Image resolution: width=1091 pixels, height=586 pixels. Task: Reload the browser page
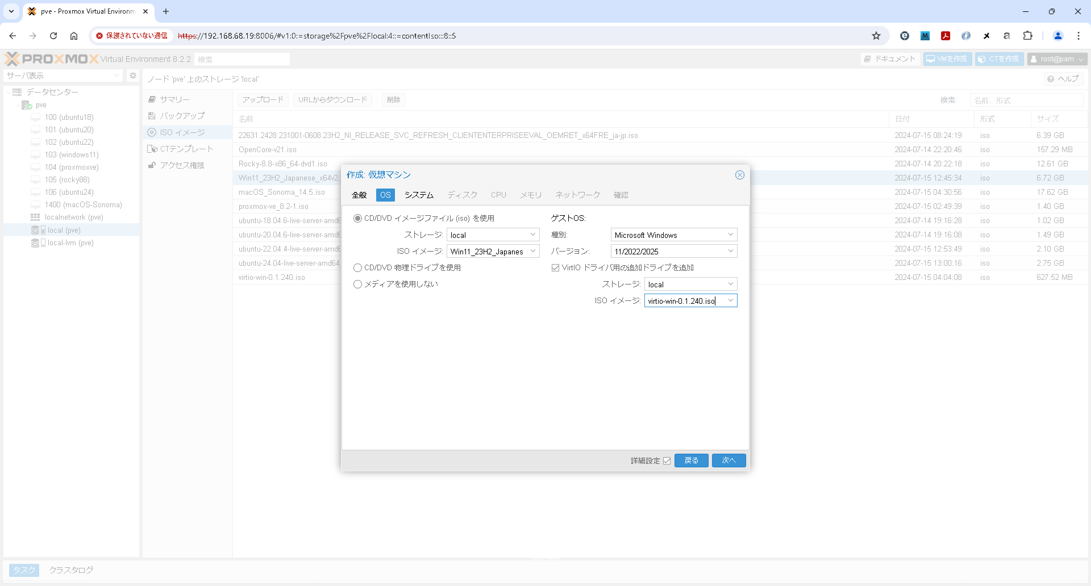[53, 36]
